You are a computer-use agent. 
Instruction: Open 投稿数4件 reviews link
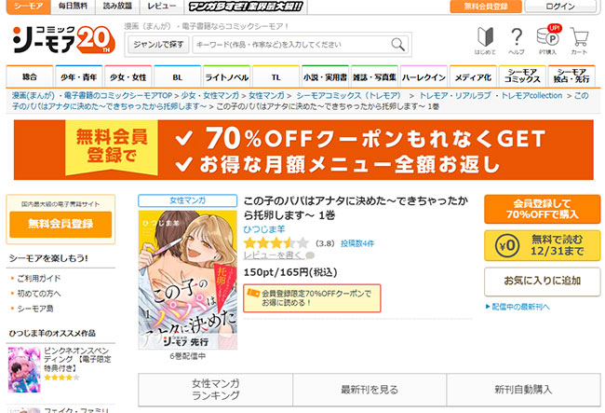[357, 243]
